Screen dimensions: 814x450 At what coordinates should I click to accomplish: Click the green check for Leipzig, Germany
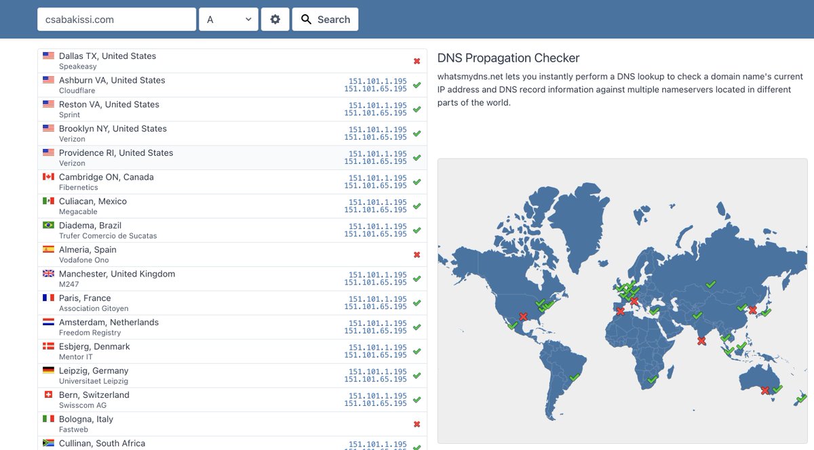tap(416, 376)
